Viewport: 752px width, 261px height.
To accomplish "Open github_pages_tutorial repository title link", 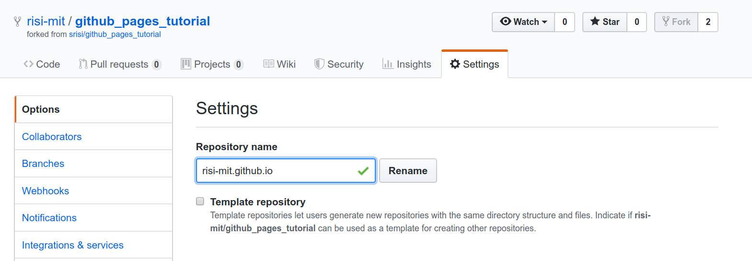I will pos(142,21).
